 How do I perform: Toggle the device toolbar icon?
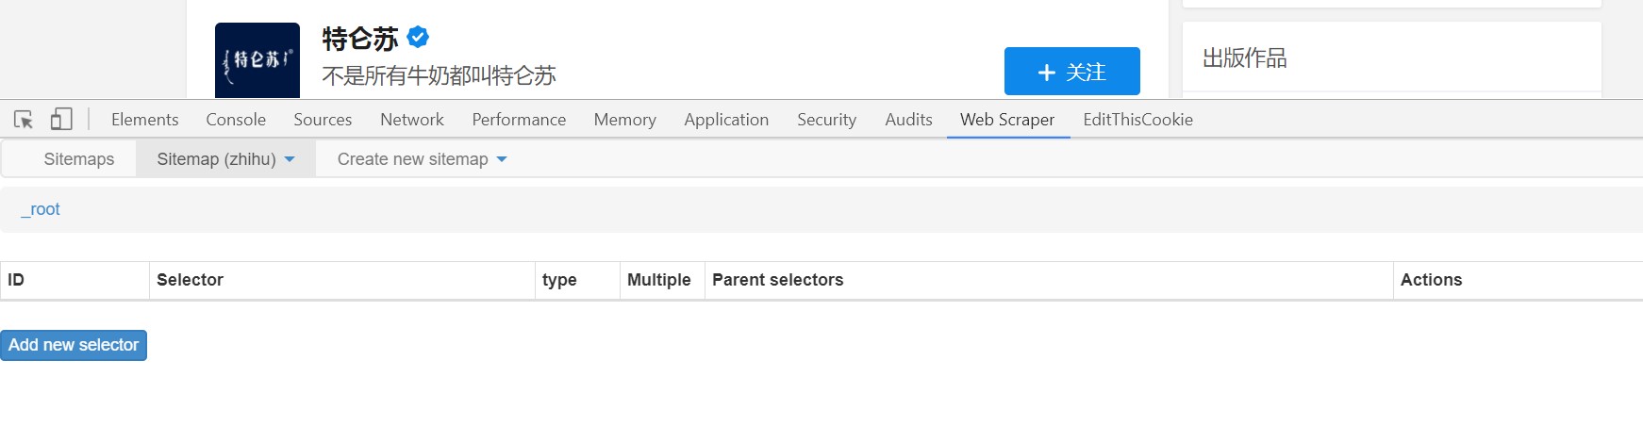point(61,119)
